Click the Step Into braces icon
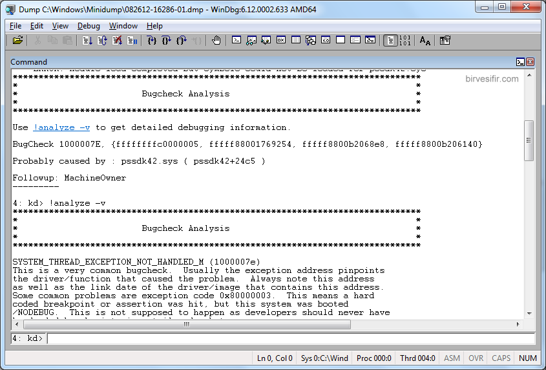 [151, 41]
